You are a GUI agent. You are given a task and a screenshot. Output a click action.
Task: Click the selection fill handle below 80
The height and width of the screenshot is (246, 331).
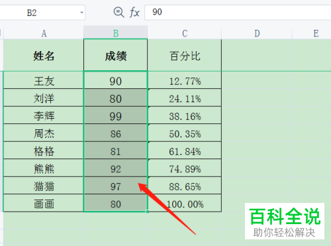148,212
